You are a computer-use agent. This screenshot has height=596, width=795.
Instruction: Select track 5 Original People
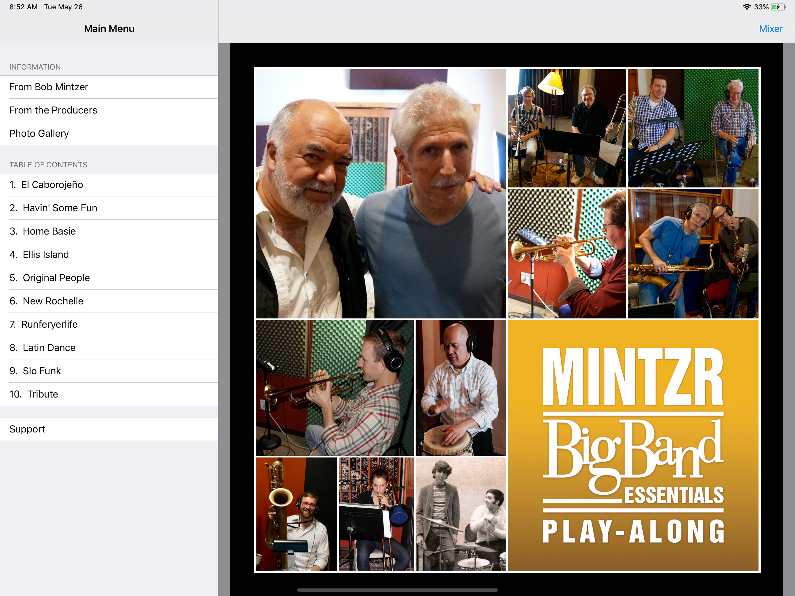(x=109, y=278)
